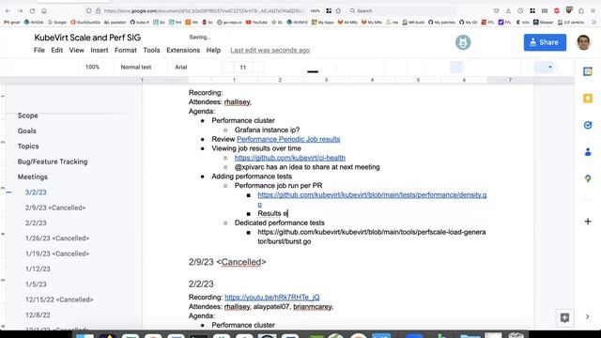Viewport: 601px width, 338px height.
Task: Click the anonymous animal viewer avatar
Action: click(463, 42)
